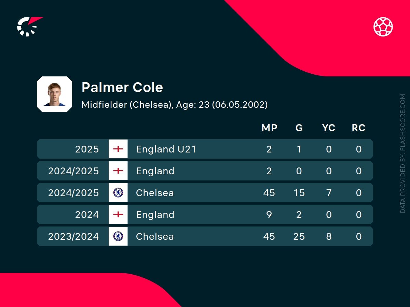Click the England flag in U21 row

click(x=118, y=149)
